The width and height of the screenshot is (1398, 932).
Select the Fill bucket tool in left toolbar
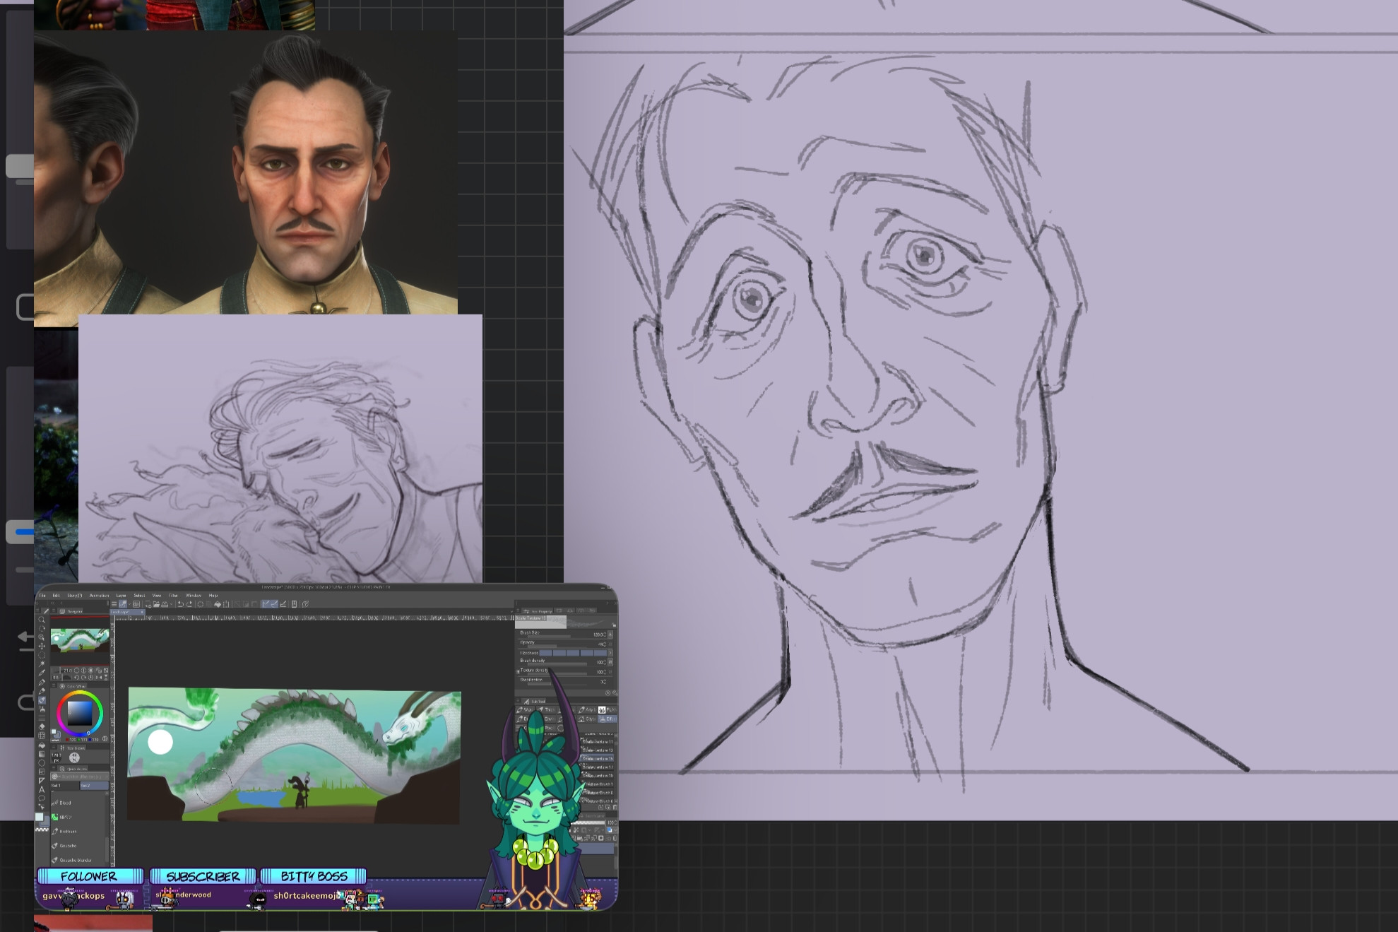pos(42,745)
